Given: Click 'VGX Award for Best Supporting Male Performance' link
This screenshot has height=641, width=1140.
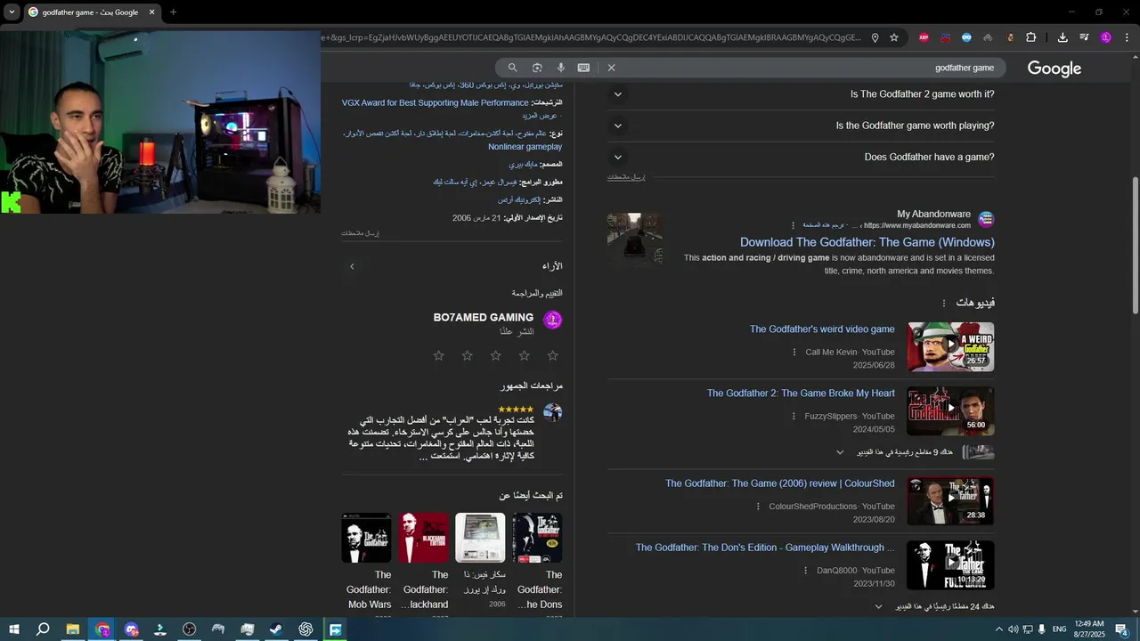Looking at the screenshot, I should coord(435,103).
